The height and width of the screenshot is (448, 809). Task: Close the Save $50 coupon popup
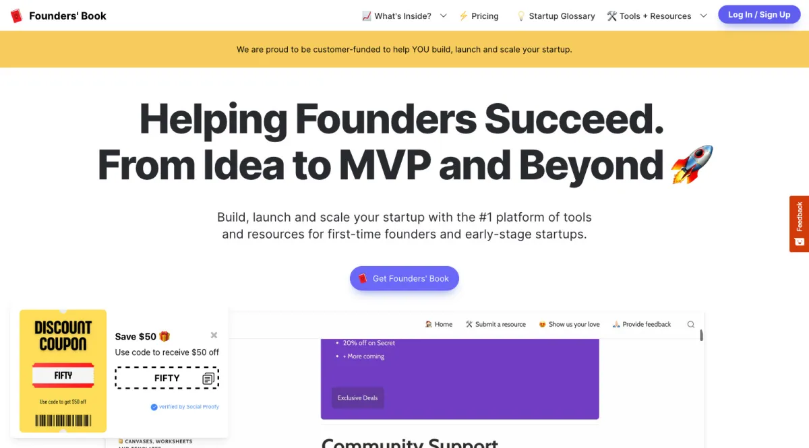click(214, 335)
